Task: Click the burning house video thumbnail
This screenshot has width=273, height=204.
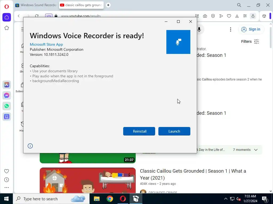Action: click(87, 180)
